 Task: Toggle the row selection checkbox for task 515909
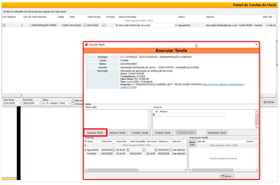[x=4, y=25]
